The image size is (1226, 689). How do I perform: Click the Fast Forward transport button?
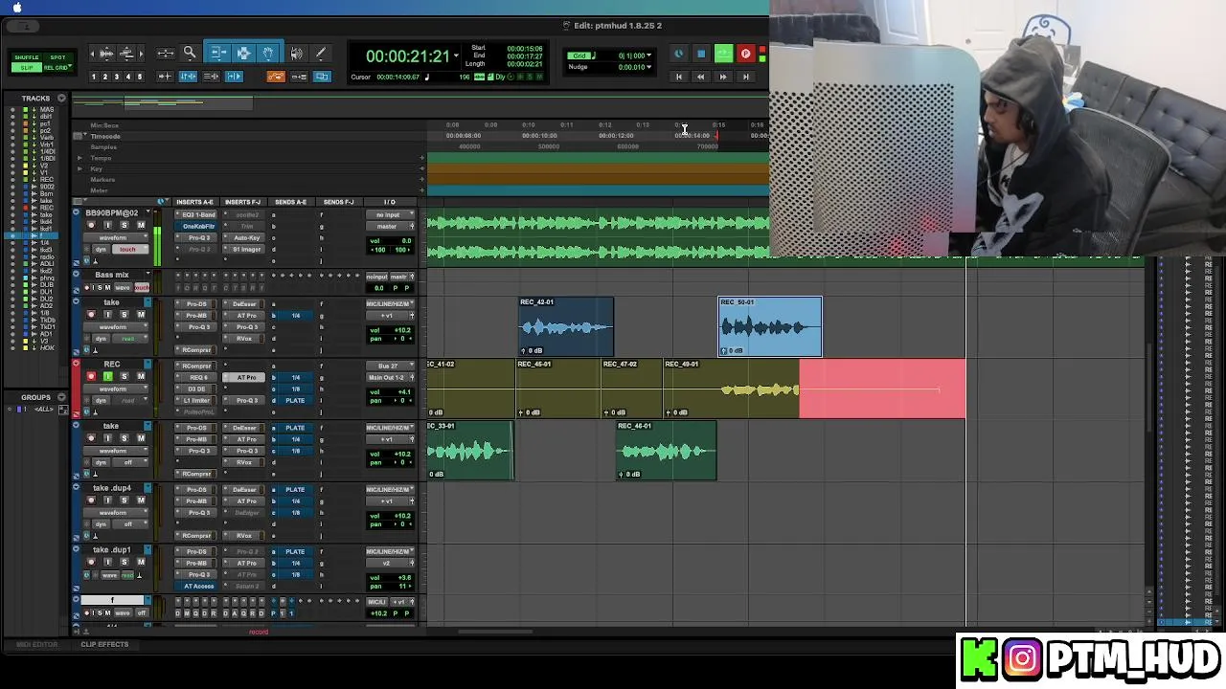point(723,77)
